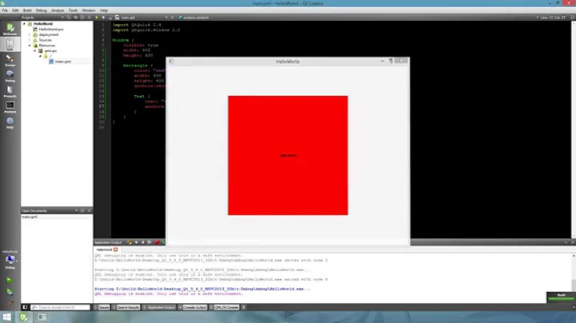Collapse the Resources node
This screenshot has height=323, width=576.
30,46
